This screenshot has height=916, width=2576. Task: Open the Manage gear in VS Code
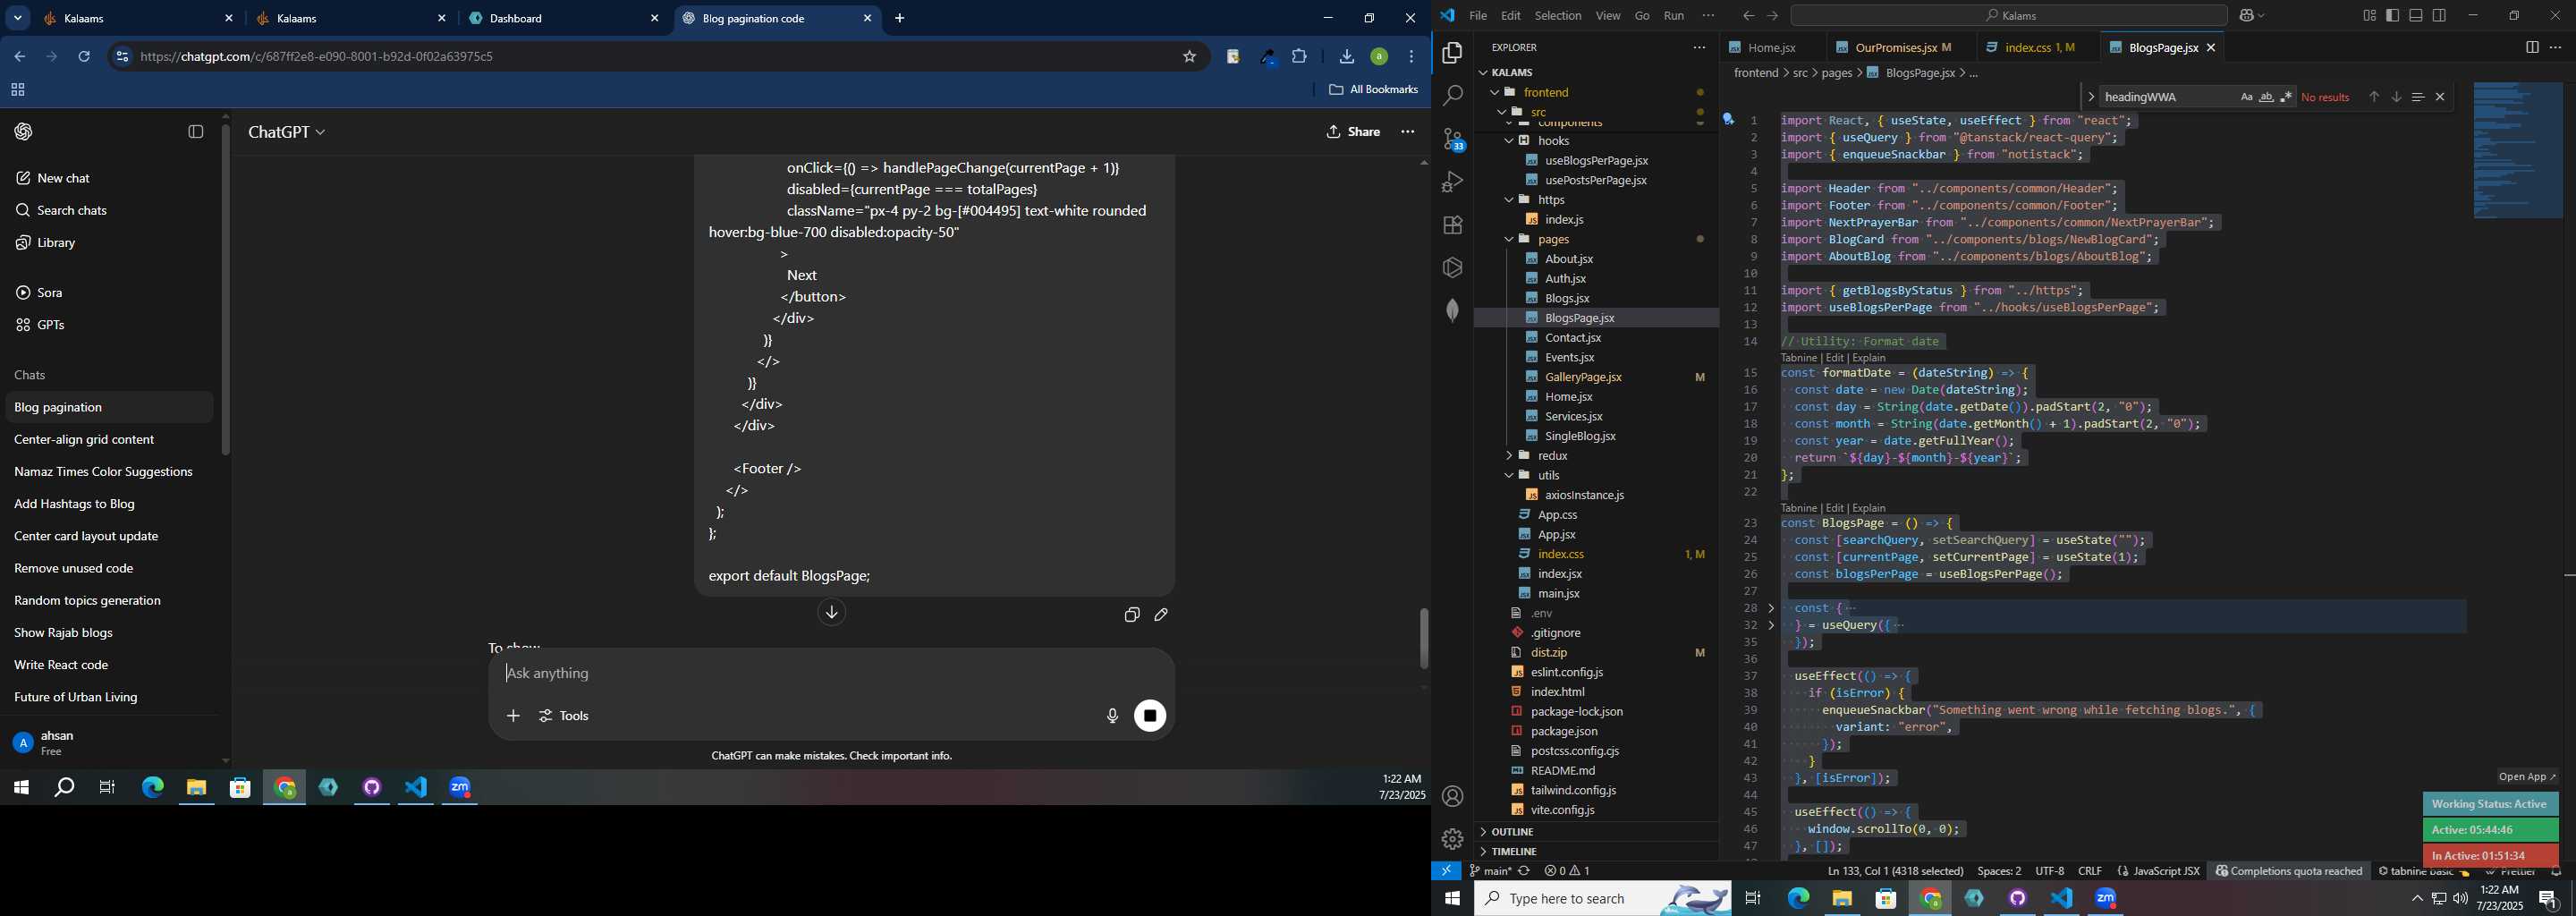(x=1452, y=839)
